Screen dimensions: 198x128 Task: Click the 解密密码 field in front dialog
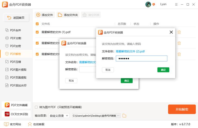142,58
